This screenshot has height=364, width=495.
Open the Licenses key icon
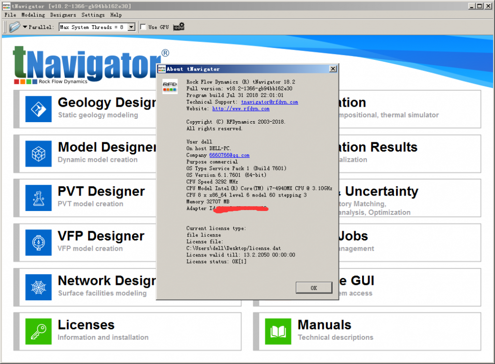tap(39, 332)
